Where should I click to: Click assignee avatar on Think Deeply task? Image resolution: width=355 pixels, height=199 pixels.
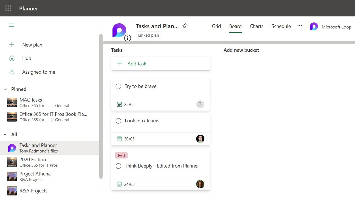tap(200, 184)
